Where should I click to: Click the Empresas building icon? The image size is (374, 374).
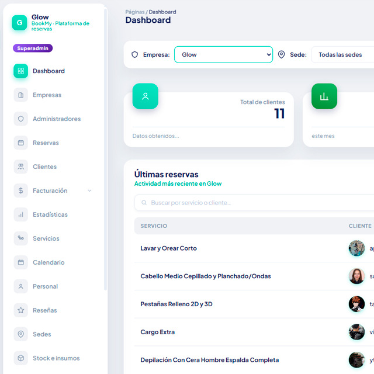[21, 95]
